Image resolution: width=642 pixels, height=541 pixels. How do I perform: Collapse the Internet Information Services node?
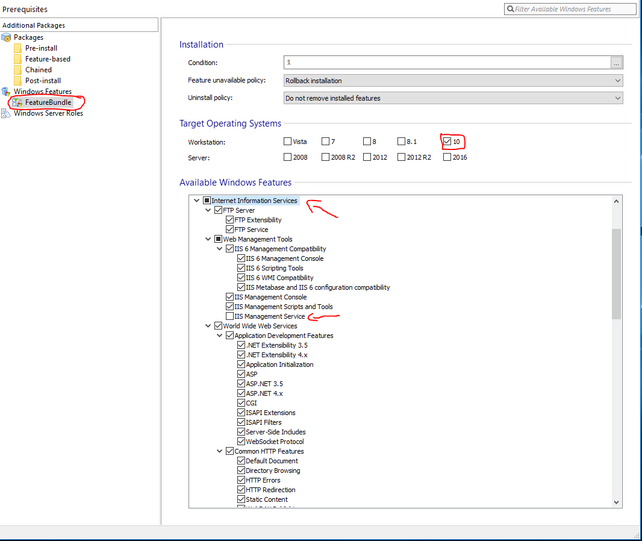click(x=196, y=201)
